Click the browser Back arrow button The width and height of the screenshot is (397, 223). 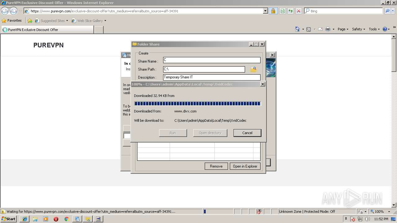(x=5, y=11)
